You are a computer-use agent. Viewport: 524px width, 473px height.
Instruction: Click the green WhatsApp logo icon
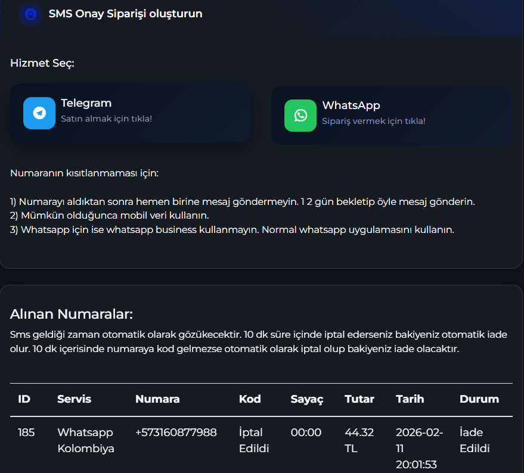[300, 116]
